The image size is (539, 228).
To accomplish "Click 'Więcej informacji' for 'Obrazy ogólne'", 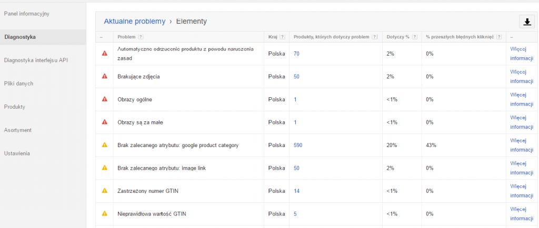I will (522, 99).
